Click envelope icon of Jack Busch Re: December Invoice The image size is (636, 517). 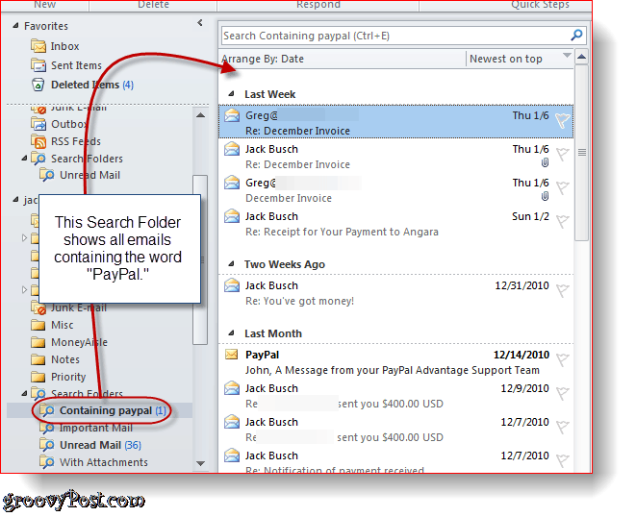[232, 149]
